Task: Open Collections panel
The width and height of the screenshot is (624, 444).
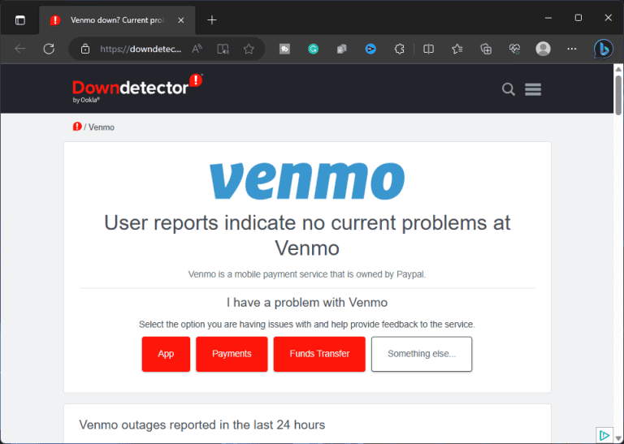Action: (x=486, y=49)
